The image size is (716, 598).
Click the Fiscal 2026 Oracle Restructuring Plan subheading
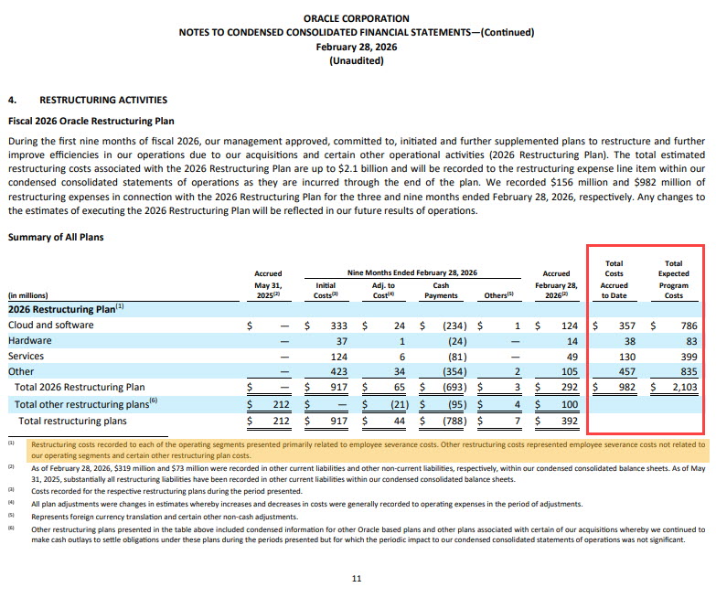click(x=91, y=120)
